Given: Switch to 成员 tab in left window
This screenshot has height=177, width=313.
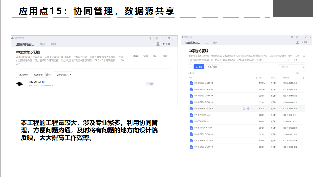Looking at the screenshot, I should pos(155,56).
